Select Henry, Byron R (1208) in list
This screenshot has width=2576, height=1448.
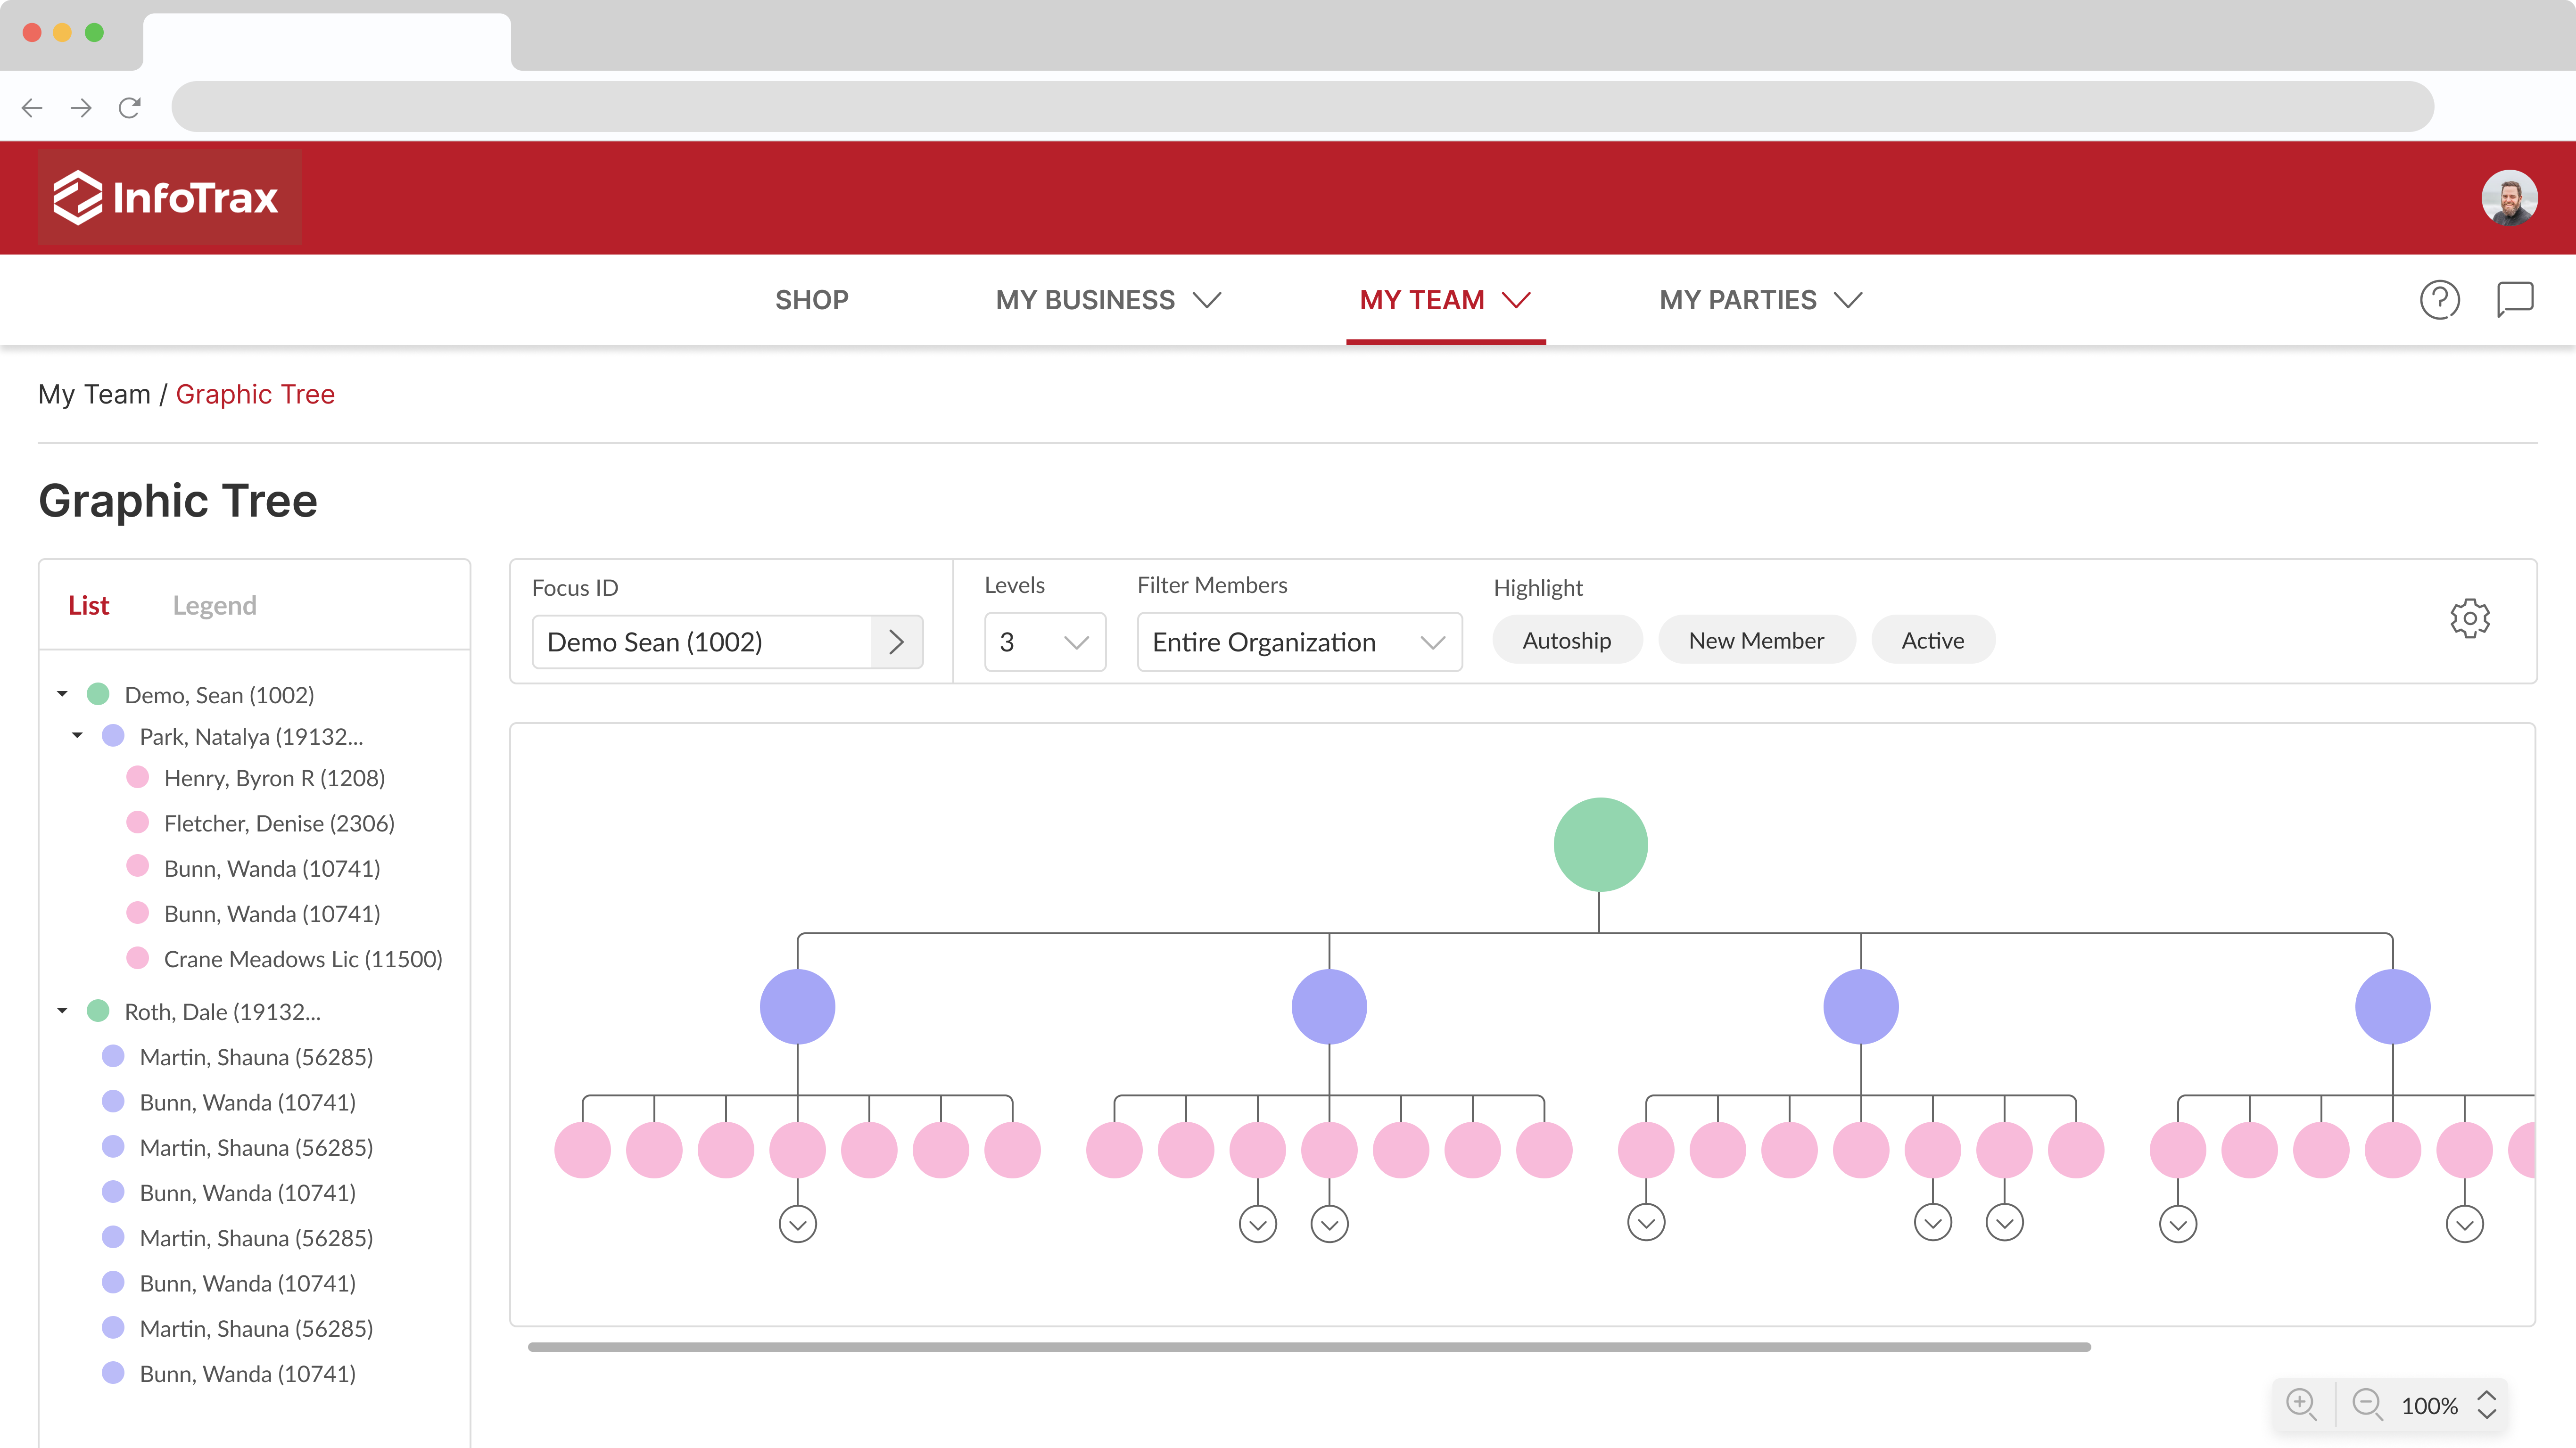[274, 778]
